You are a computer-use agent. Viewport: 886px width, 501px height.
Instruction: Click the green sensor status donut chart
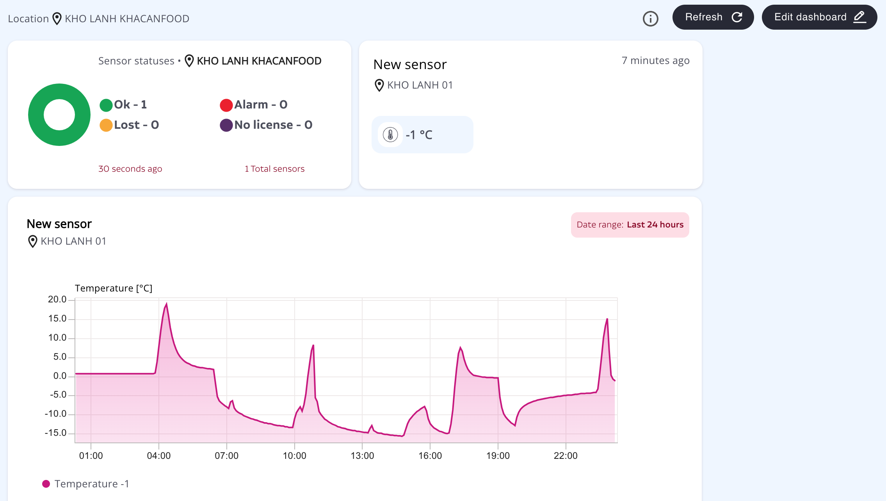59,115
